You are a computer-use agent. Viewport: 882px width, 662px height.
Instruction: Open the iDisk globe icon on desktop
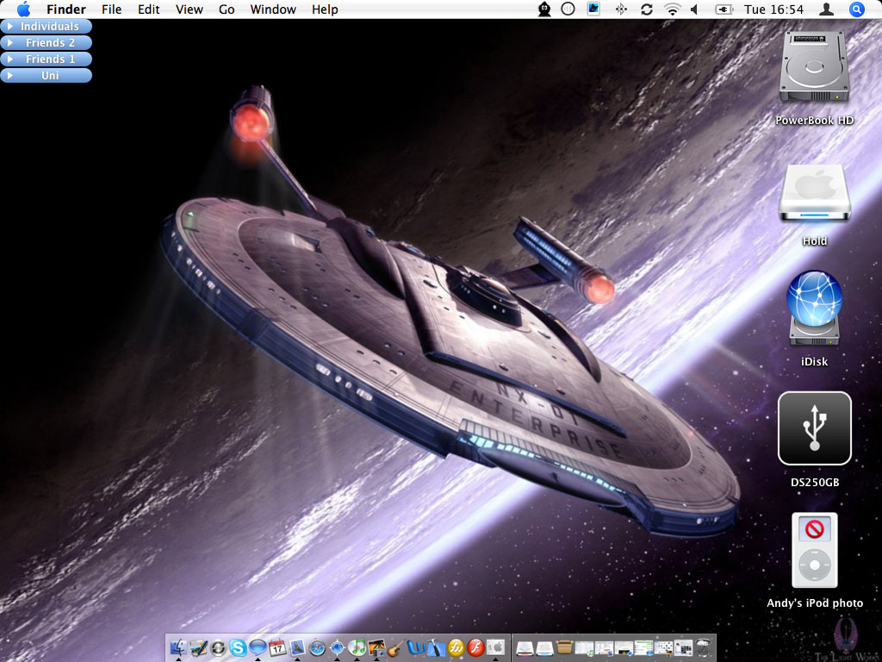coord(814,308)
